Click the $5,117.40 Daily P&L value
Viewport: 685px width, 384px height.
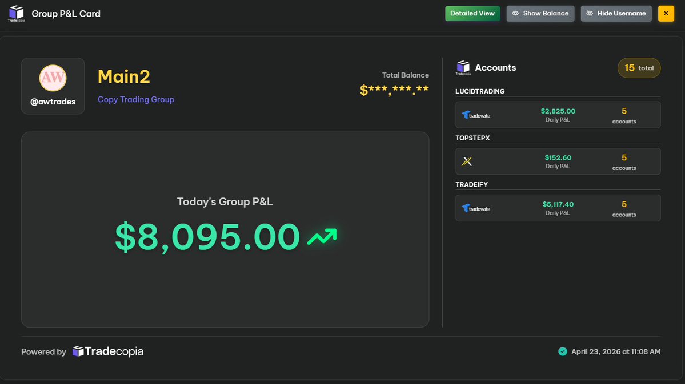(x=558, y=204)
